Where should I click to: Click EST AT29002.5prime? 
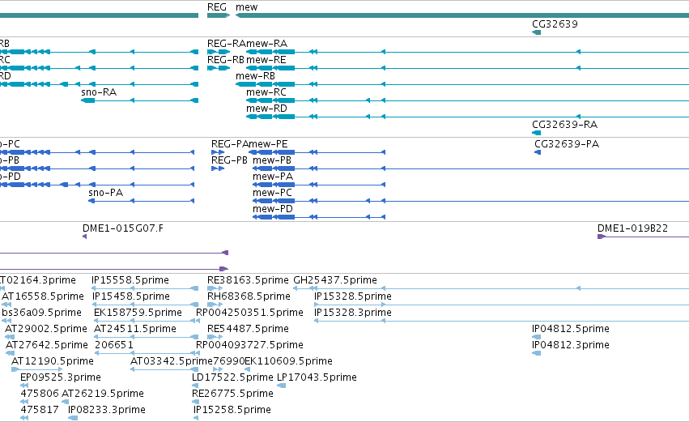(x=45, y=329)
